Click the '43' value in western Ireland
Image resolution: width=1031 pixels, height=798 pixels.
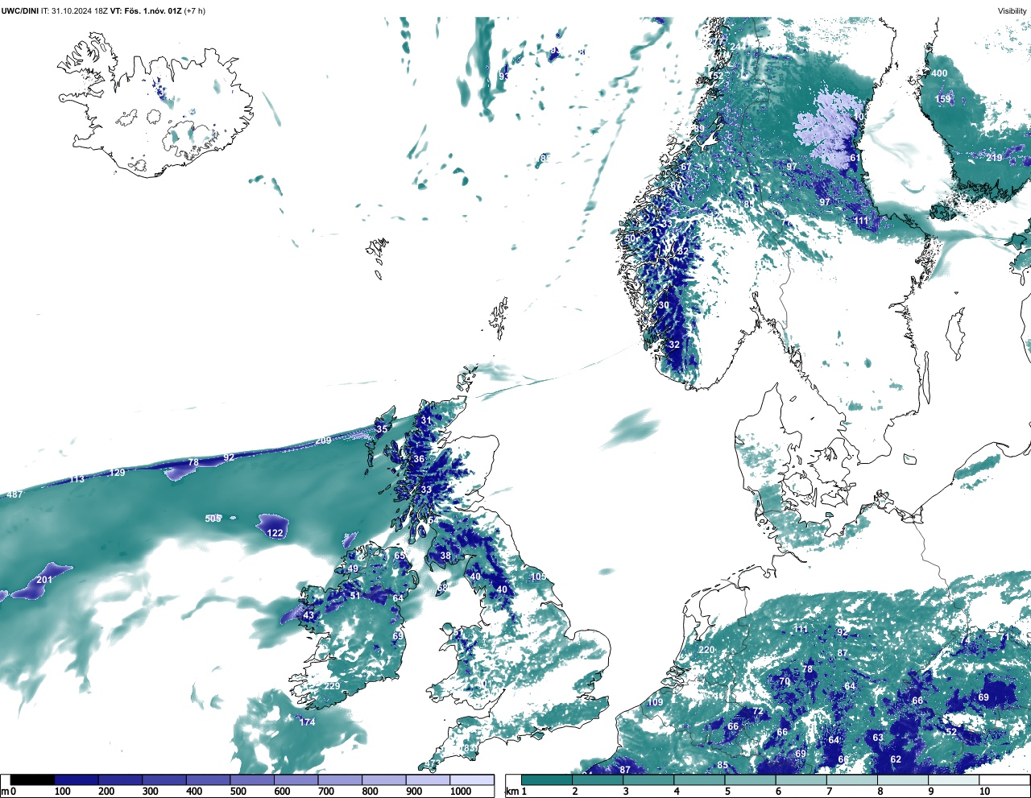point(308,615)
